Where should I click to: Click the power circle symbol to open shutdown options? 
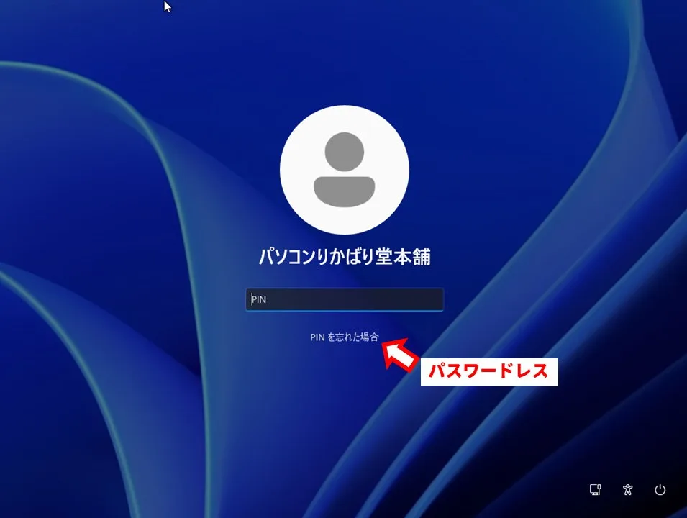[x=660, y=489]
